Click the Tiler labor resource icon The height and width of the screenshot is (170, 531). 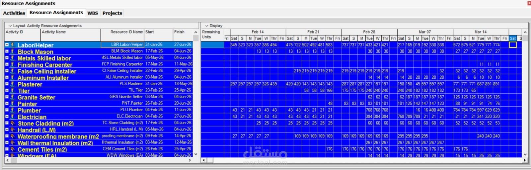pyautogui.click(x=13, y=90)
